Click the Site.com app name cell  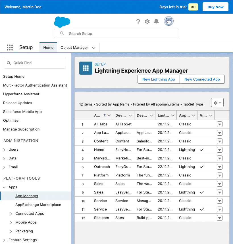tap(101, 218)
